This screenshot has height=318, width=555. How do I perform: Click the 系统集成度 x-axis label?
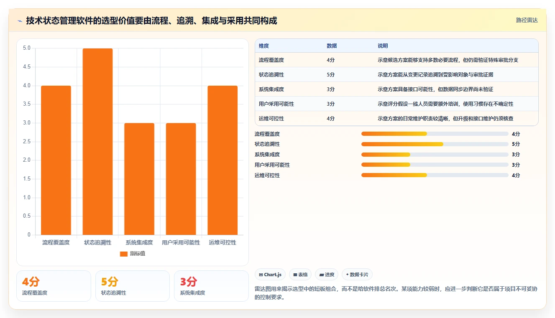coord(139,242)
